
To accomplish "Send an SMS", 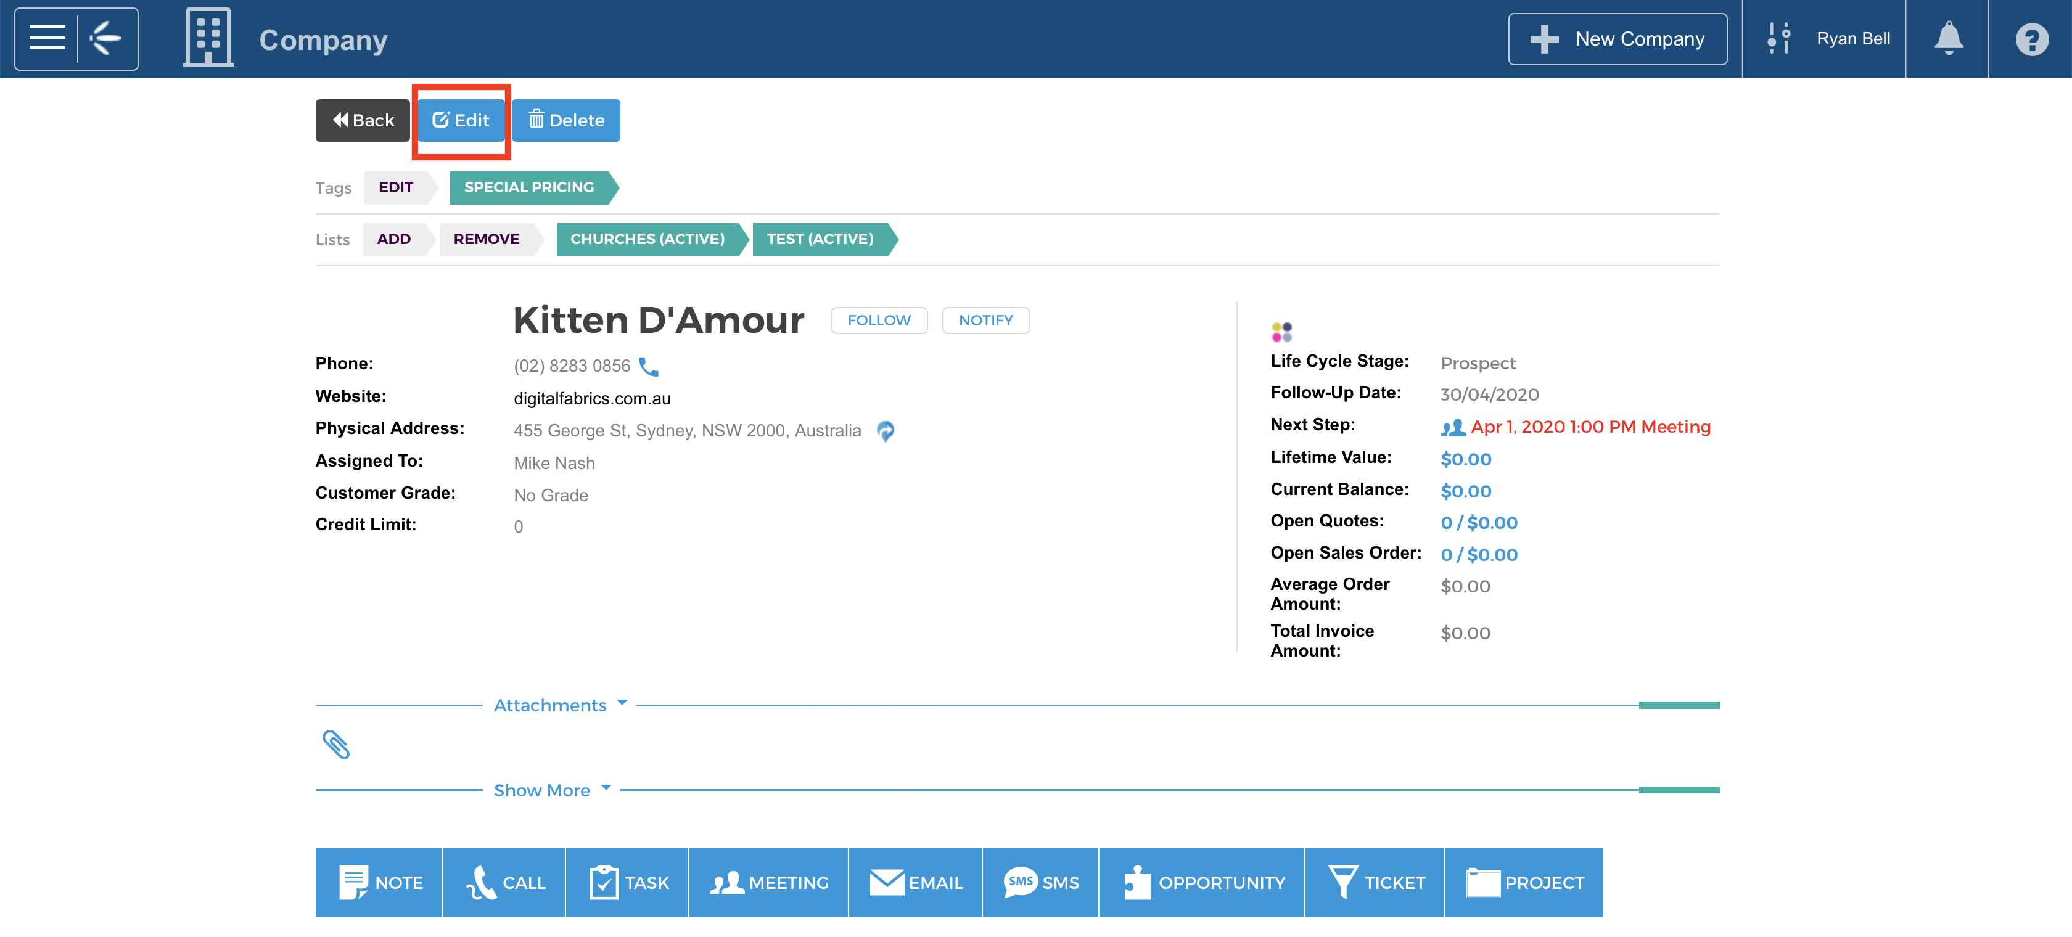I will (x=1041, y=882).
